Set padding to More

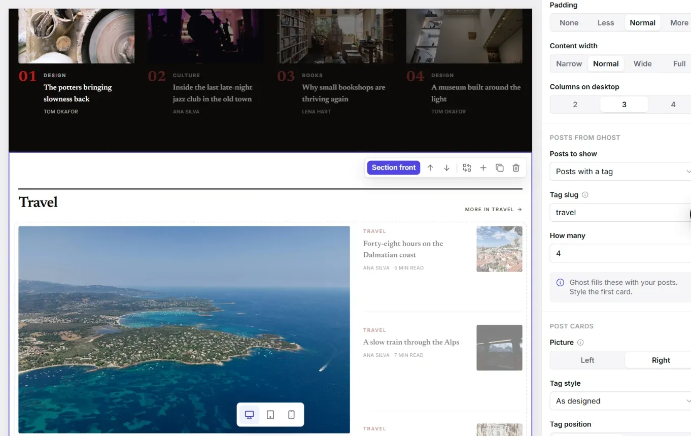pyautogui.click(x=679, y=23)
